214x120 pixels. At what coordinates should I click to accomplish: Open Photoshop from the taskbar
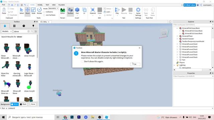click(72, 117)
